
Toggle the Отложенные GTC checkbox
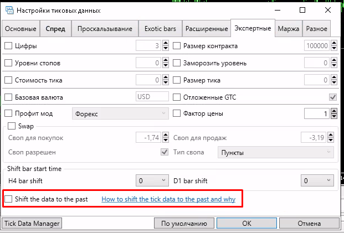[177, 97]
